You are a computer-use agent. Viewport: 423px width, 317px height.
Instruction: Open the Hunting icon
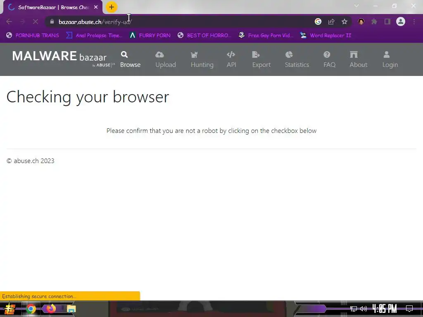(x=194, y=55)
